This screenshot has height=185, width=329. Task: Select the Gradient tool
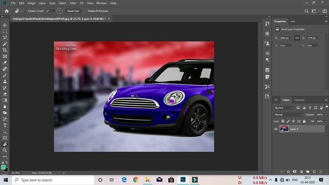5,100
